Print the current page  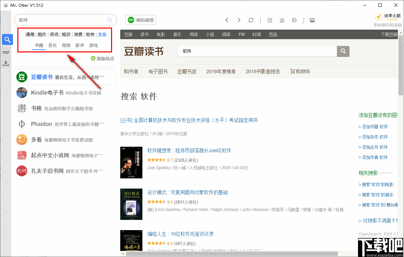point(282,20)
